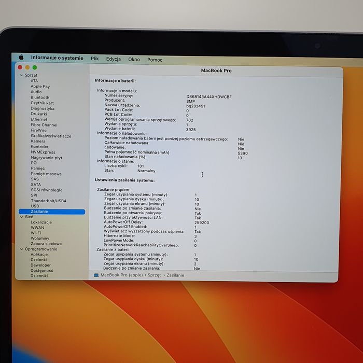Click battery serial number D868143A44XHDWCBF

point(209,97)
